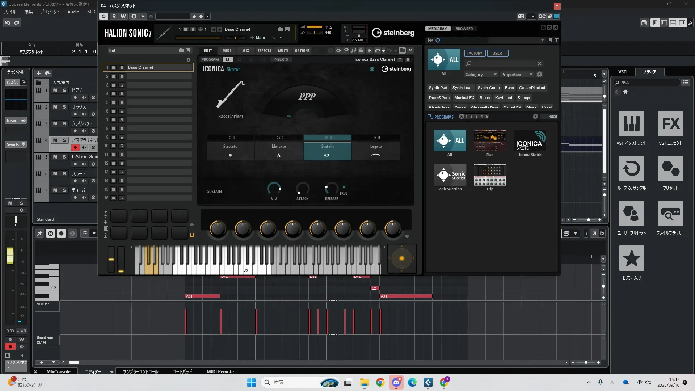This screenshot has height=391, width=695.
Task: Open the Properties filter dropdown
Action: (x=517, y=75)
